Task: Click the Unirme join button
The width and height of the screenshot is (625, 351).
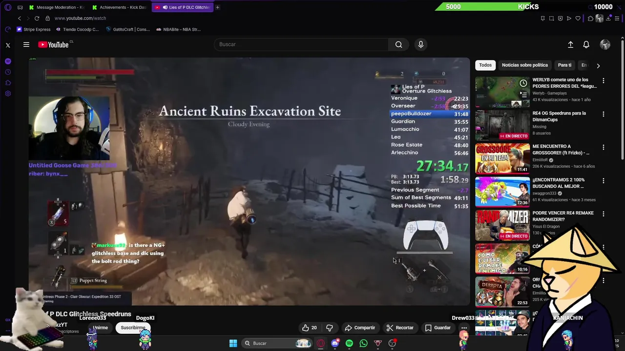Action: 100,328
